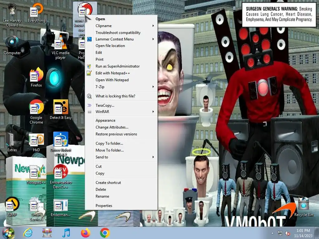Expand the Clipname submenu
Viewport: 319px width, 239px height.
coord(121,26)
